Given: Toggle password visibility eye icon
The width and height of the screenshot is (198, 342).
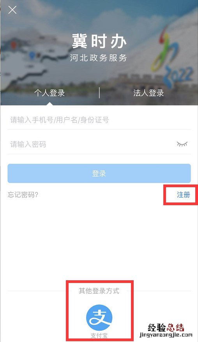Looking at the screenshot, I should tap(182, 144).
